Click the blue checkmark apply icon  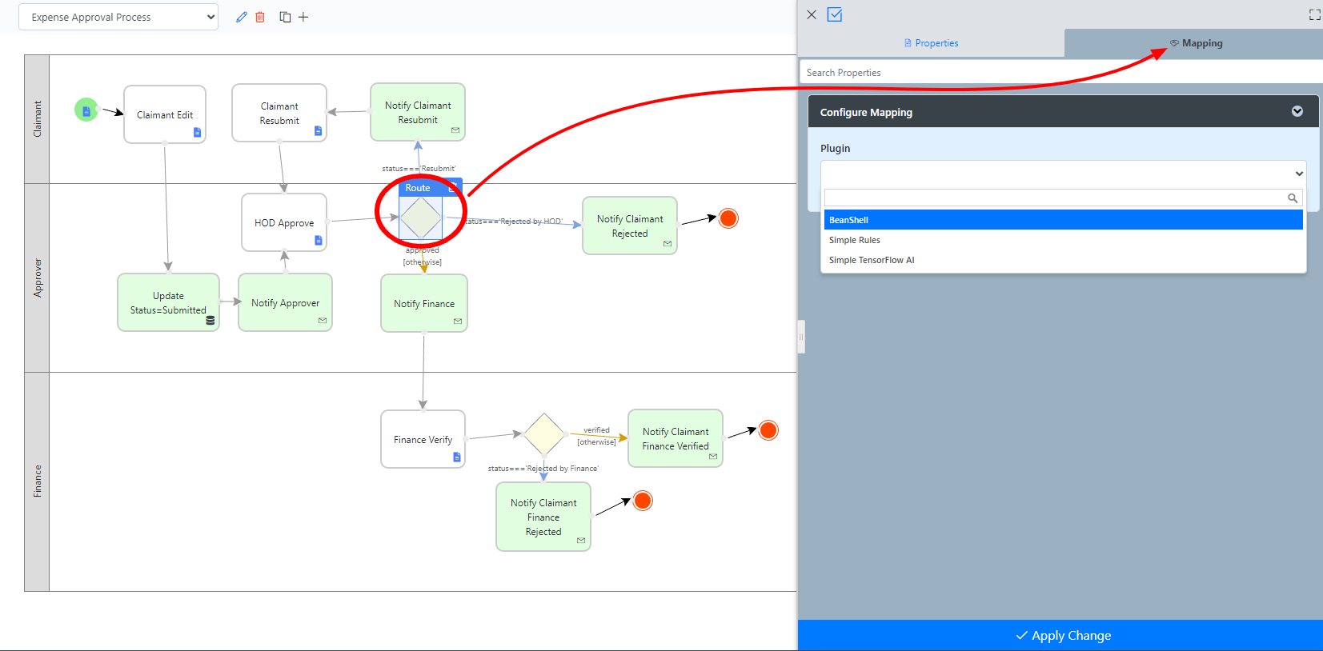point(835,14)
